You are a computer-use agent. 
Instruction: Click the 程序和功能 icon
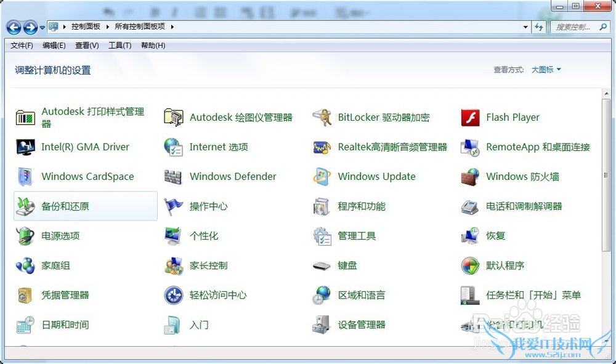tap(322, 206)
